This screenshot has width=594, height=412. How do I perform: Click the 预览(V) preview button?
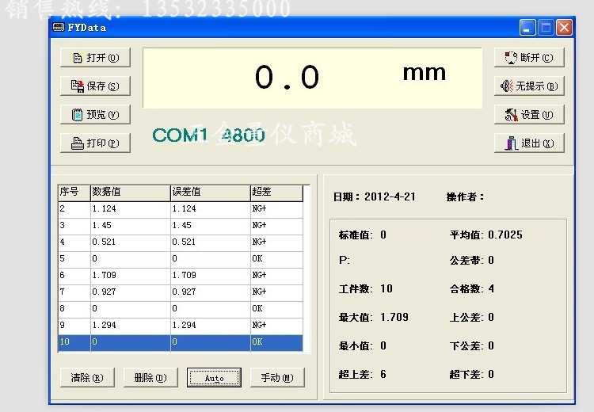tap(95, 114)
